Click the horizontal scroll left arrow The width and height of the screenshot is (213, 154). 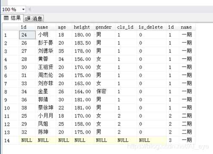(29, 9)
